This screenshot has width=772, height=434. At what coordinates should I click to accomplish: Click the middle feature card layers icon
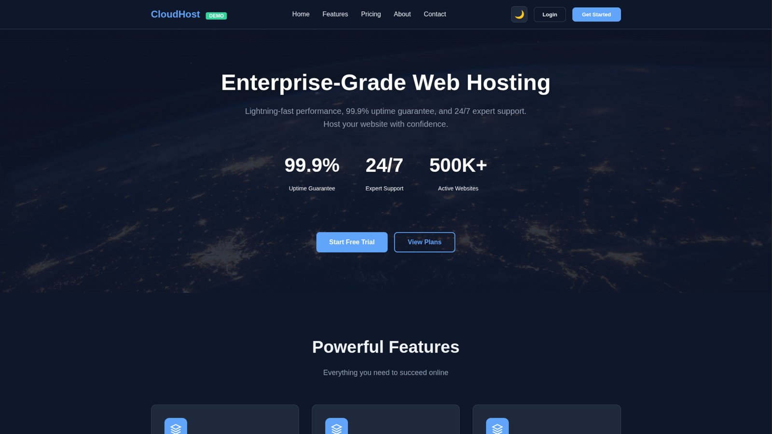coord(337,426)
